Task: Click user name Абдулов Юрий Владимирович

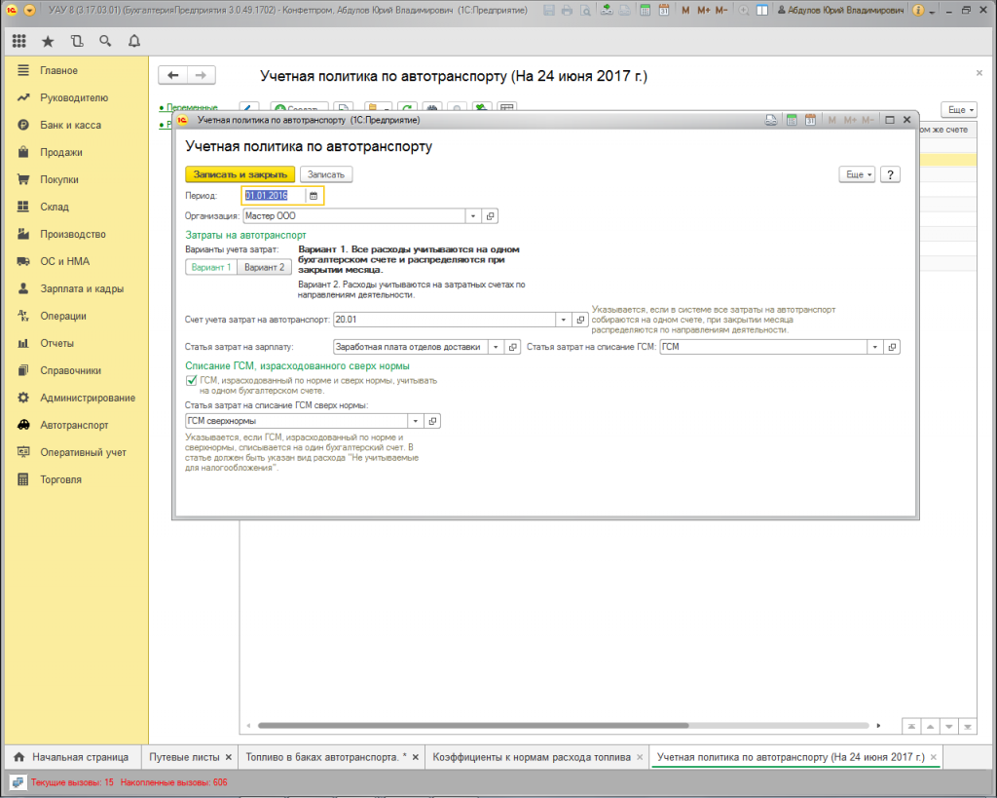Action: click(x=845, y=10)
